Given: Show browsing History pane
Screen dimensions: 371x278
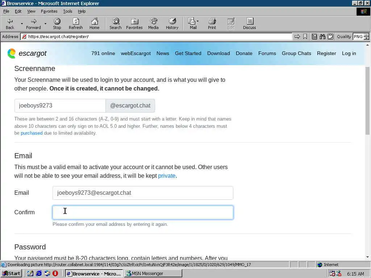Looking at the screenshot, I should pos(172,24).
